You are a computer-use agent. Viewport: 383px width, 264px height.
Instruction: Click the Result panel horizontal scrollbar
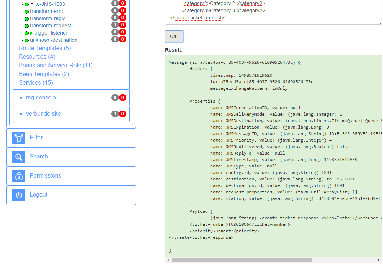241,260
